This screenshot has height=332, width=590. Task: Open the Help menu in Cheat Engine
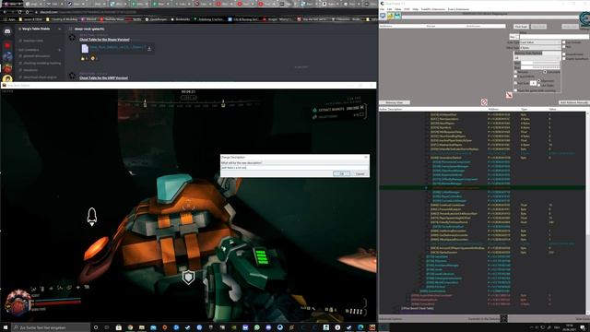click(x=416, y=9)
